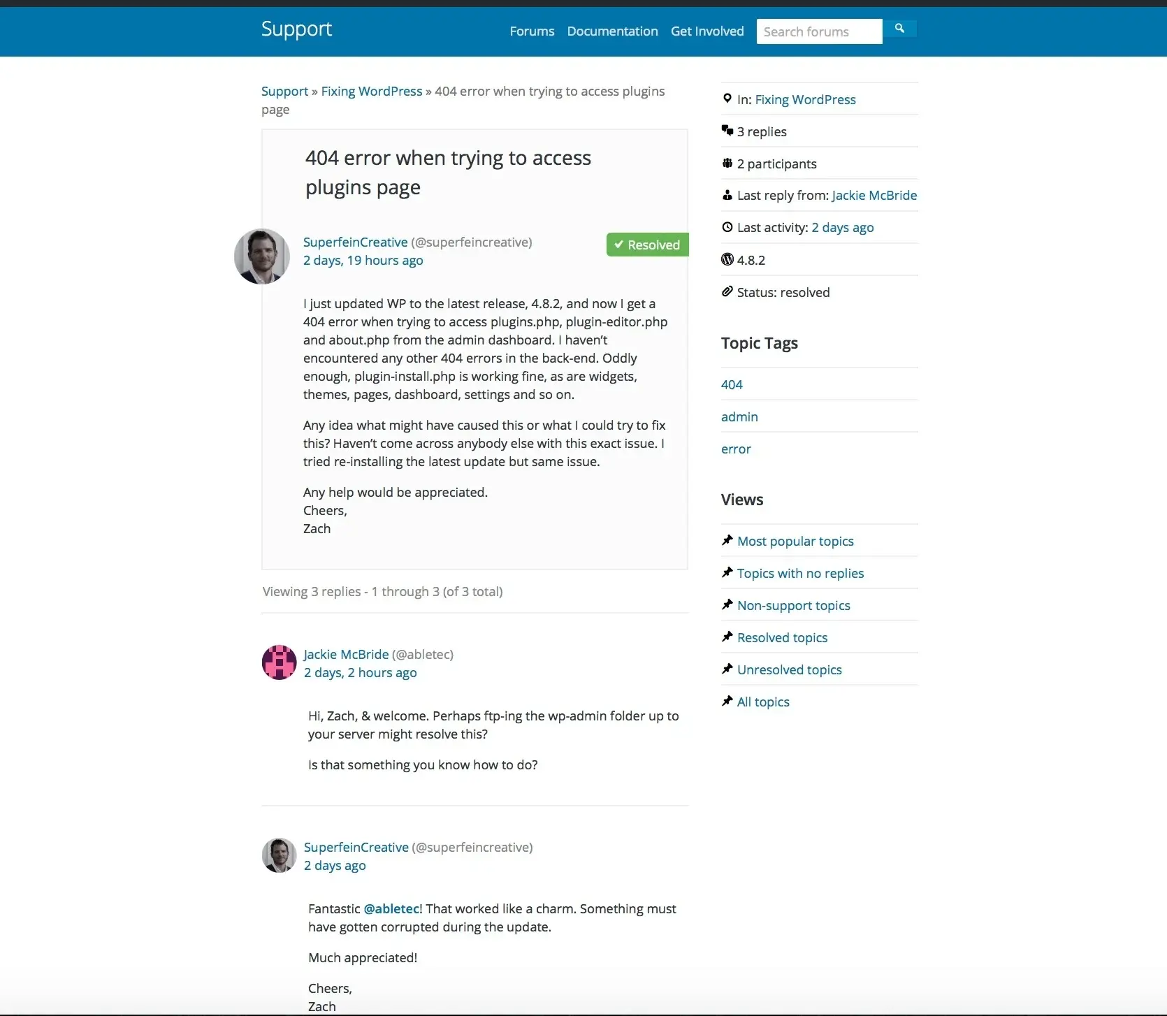
Task: Open the Forums menu item
Action: (x=532, y=31)
